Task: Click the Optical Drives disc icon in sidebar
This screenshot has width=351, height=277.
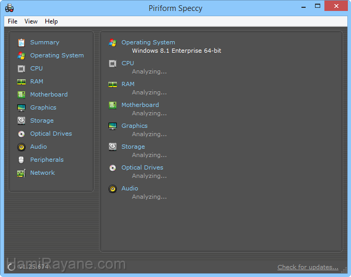Action: (x=21, y=134)
